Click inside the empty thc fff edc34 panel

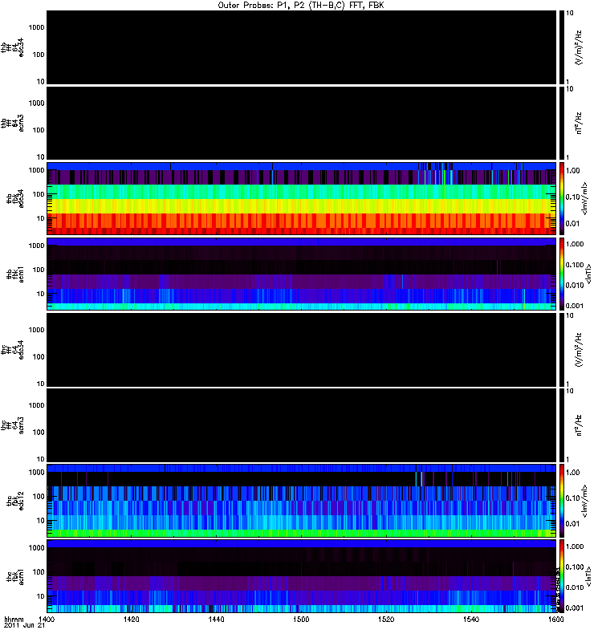(301, 349)
